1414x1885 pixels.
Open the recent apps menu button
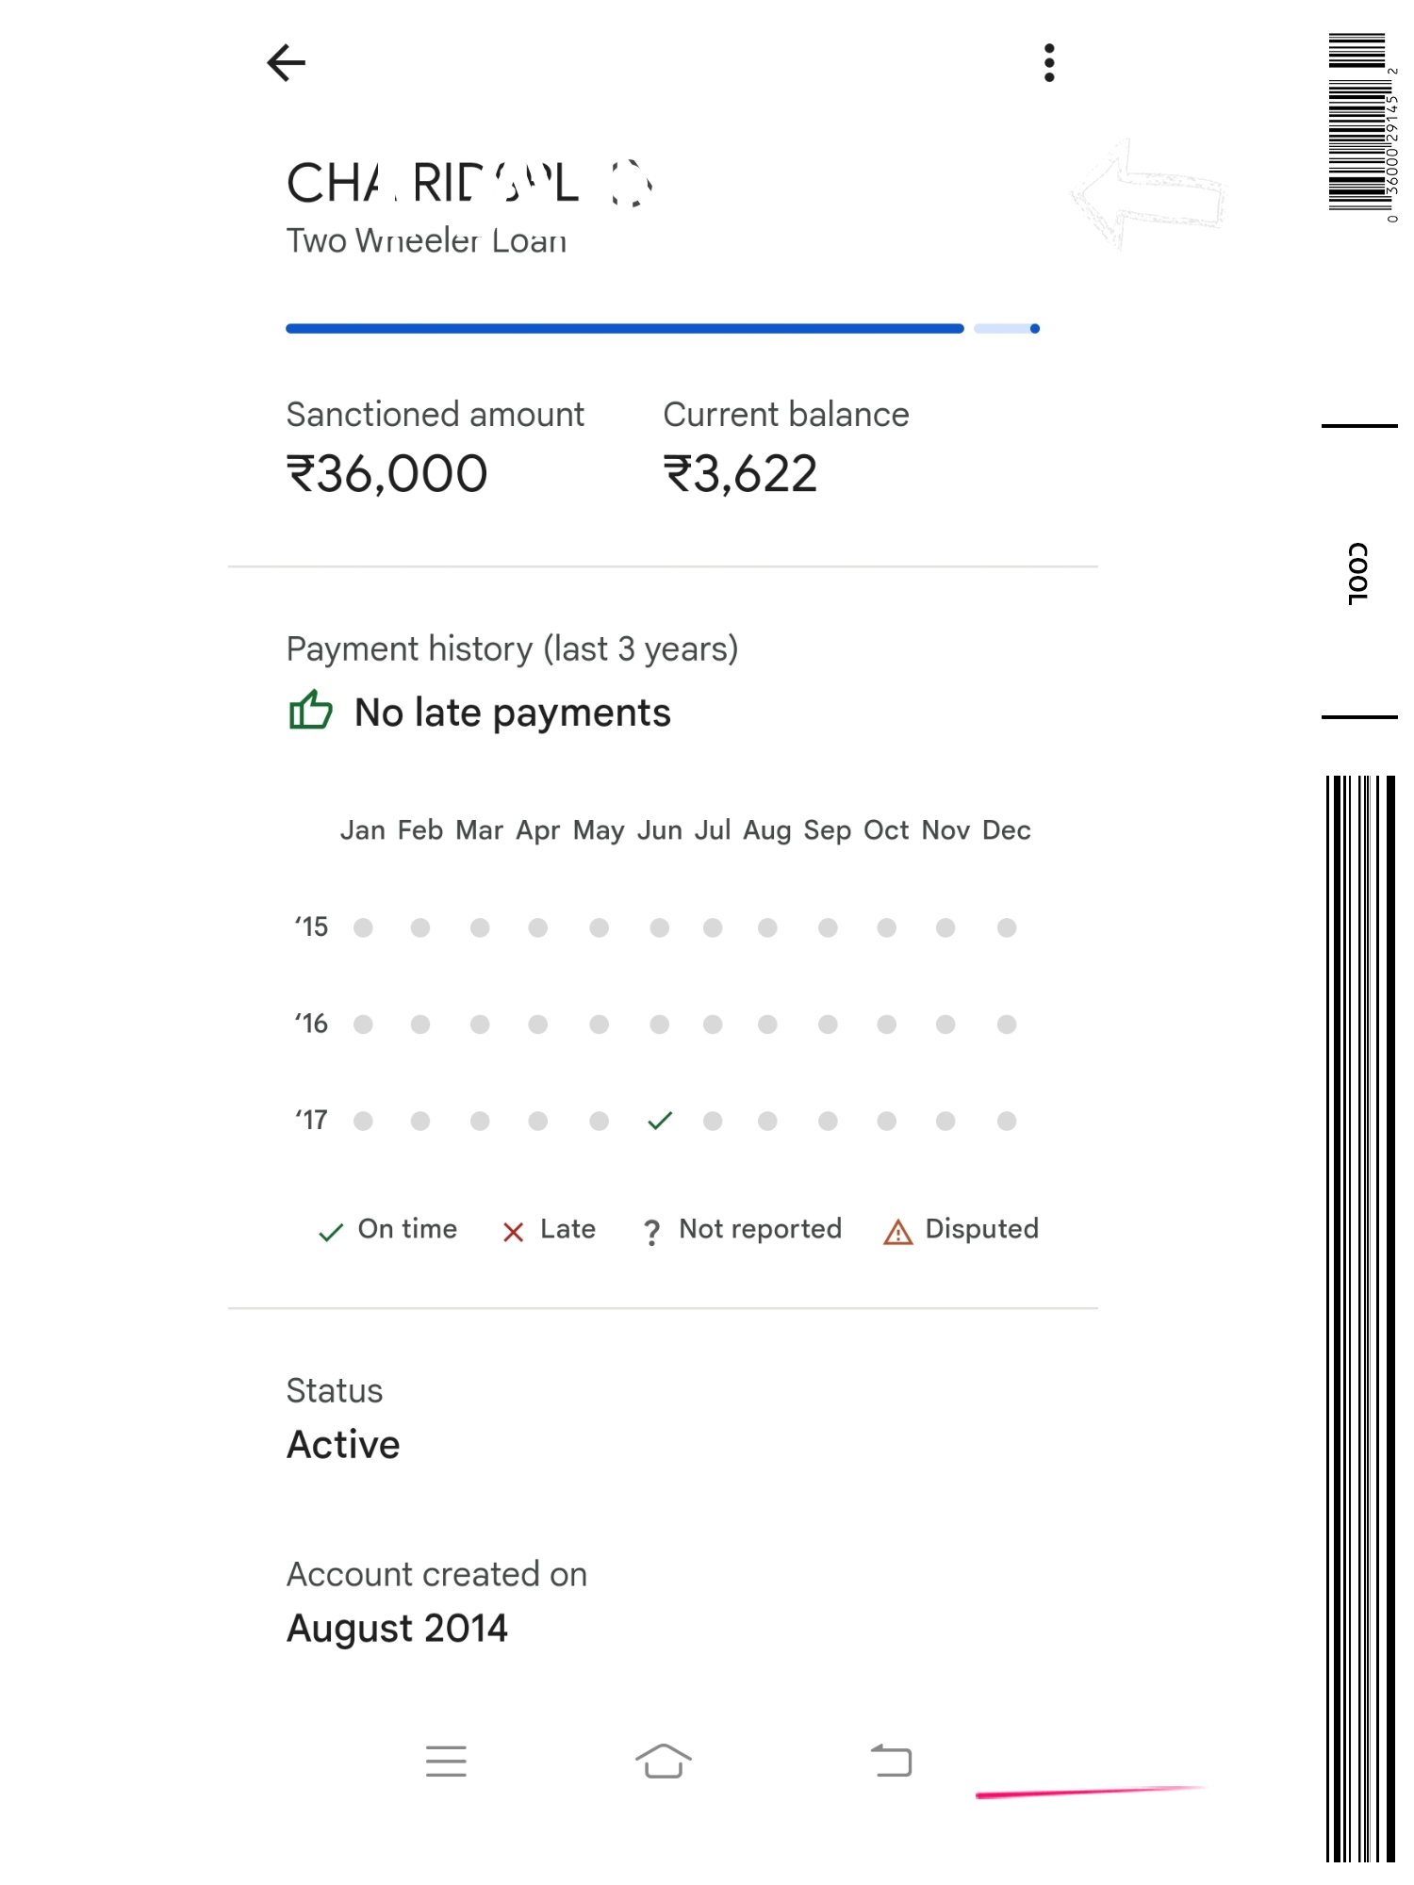pos(446,1761)
